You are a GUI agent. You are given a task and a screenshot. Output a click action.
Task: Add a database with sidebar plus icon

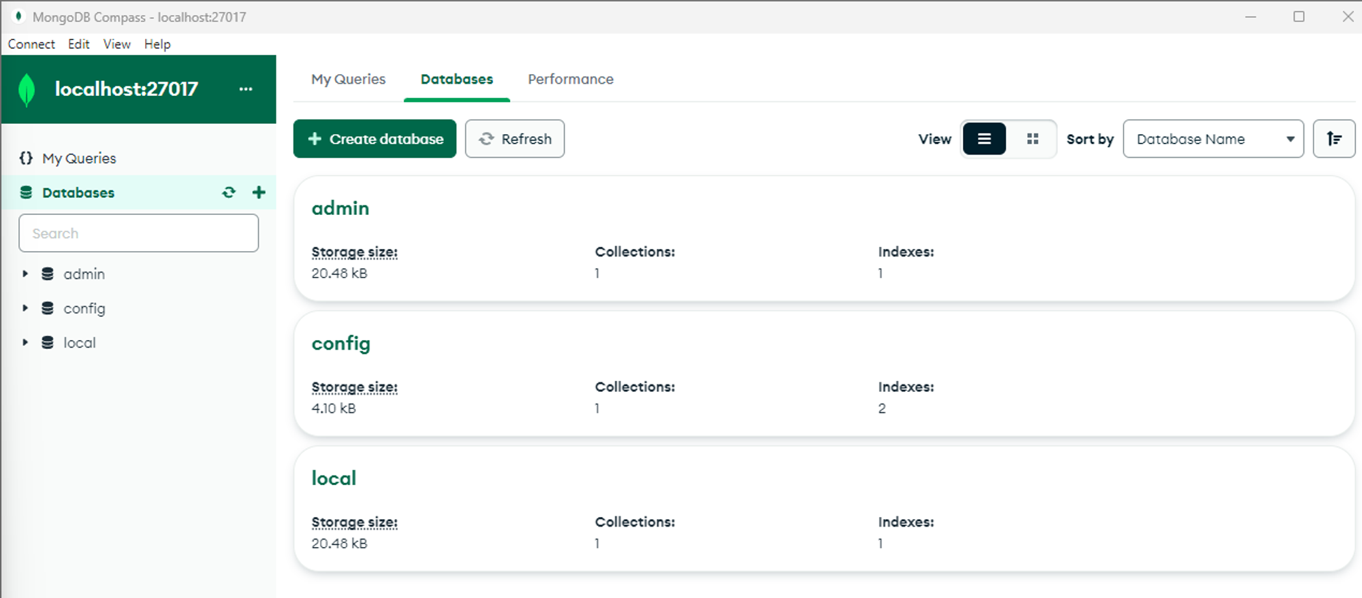[259, 193]
